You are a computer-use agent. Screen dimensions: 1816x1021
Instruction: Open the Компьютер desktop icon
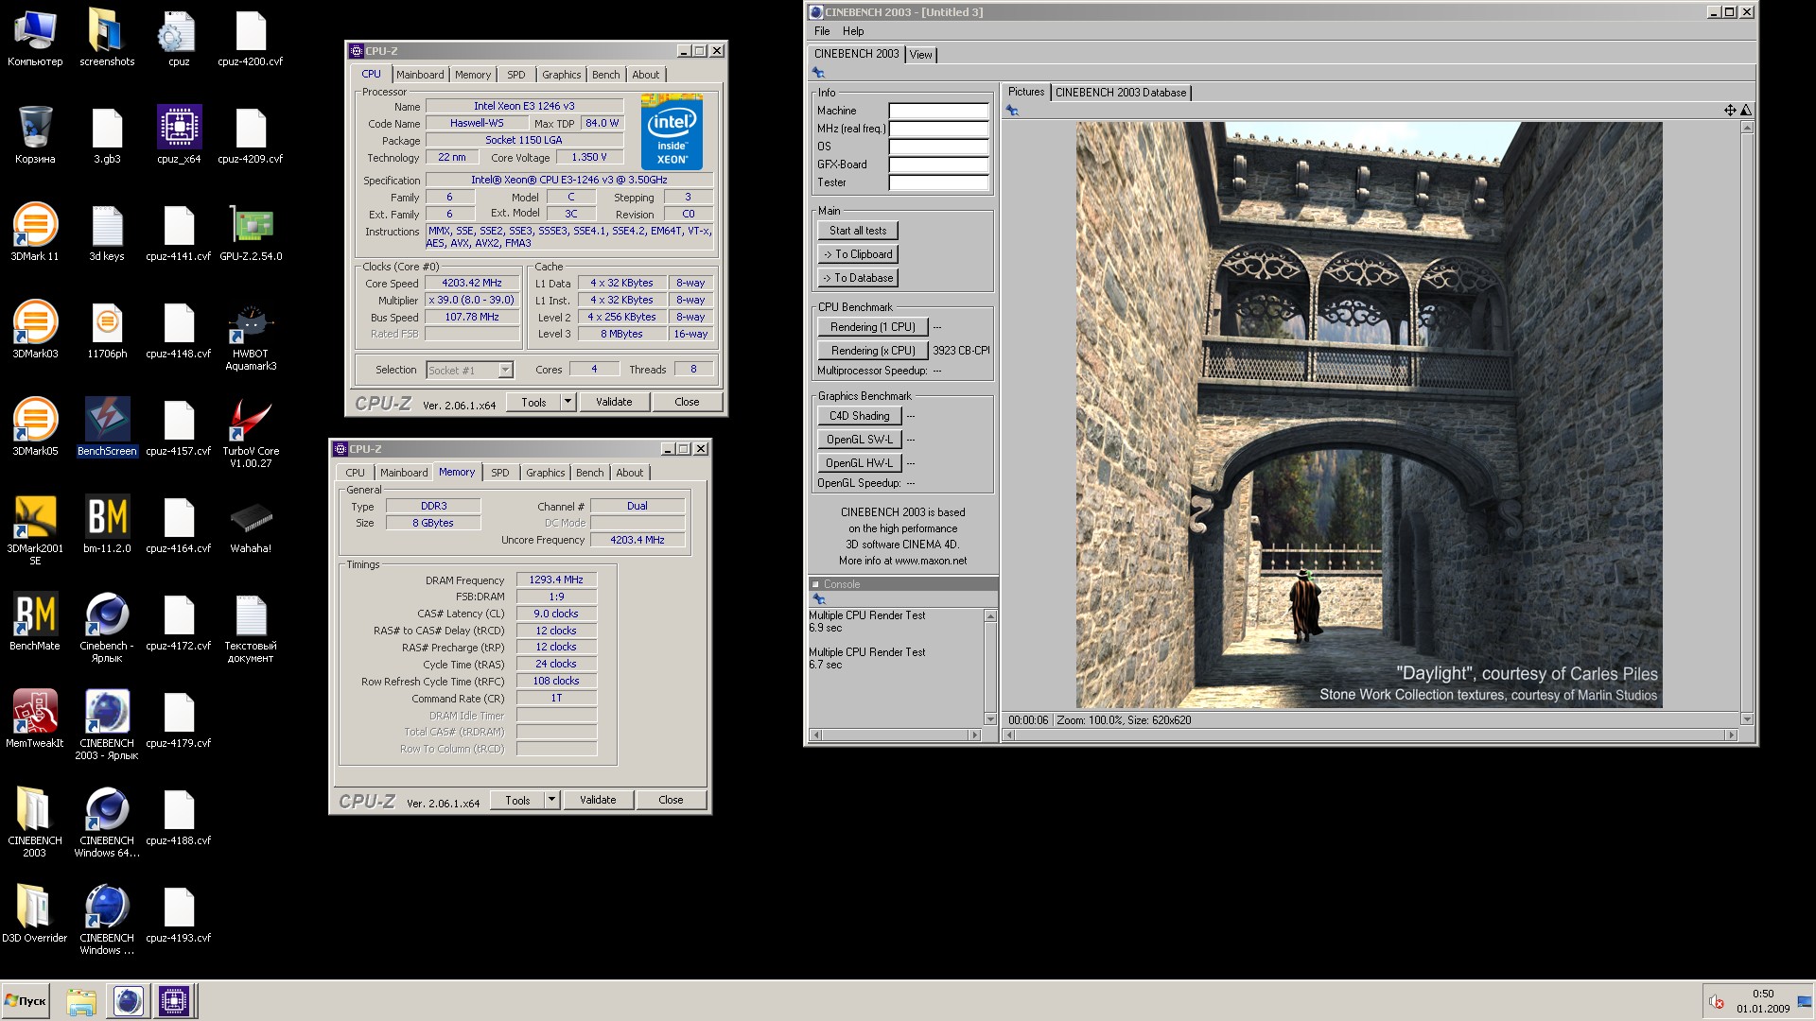(35, 39)
